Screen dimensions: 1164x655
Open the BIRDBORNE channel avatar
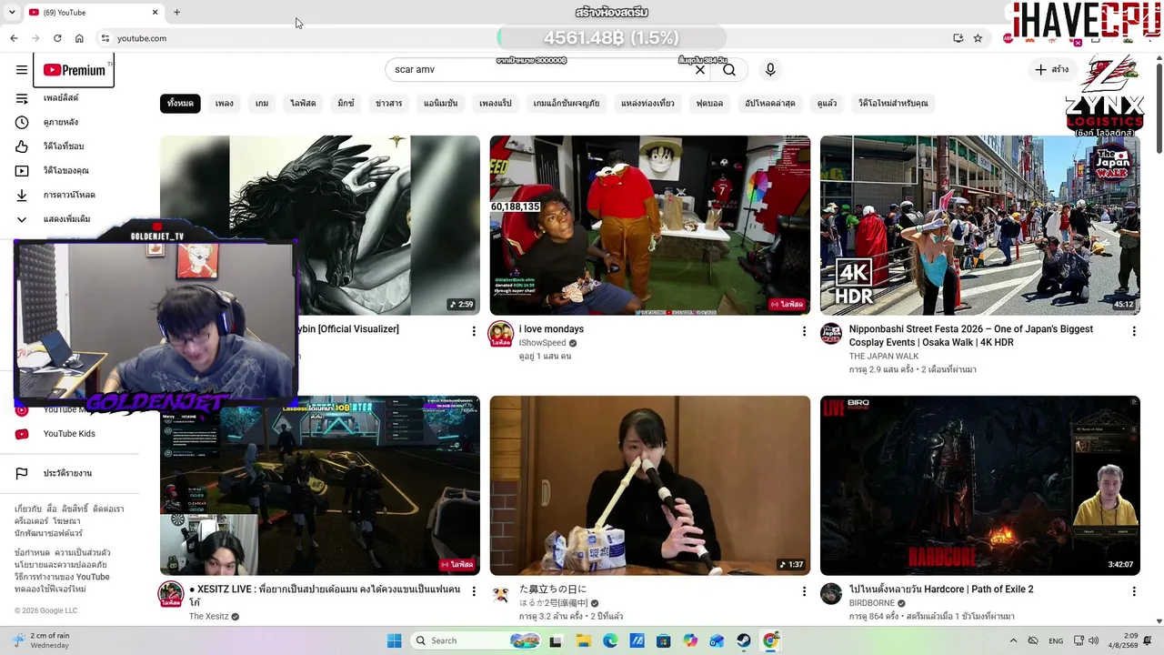(831, 594)
